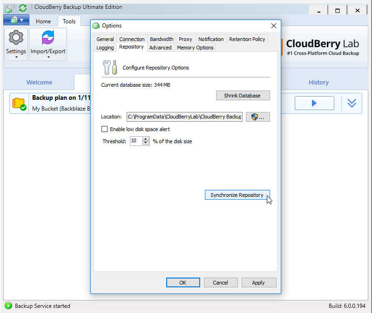
Task: Select the Repository tab
Action: click(x=131, y=47)
